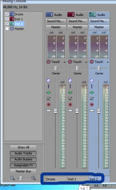Click Master bus icon in channel list
This screenshot has height=190, width=116.
click(12, 28)
